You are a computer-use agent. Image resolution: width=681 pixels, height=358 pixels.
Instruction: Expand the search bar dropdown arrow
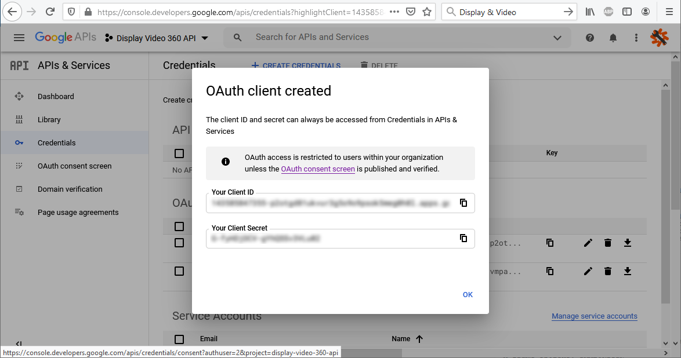point(557,38)
